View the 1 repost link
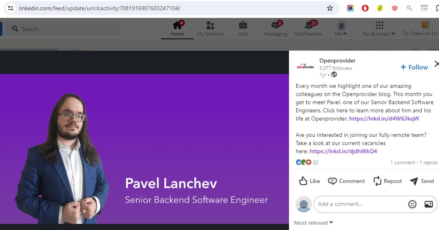This screenshot has width=439, height=230. 428,163
